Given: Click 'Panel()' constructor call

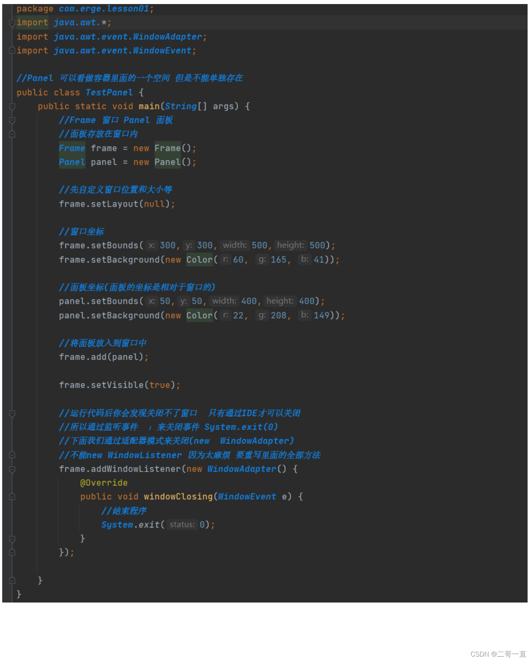Looking at the screenshot, I should point(173,162).
